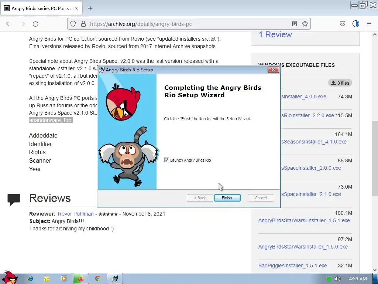The height and width of the screenshot is (284, 378).
Task: Click the address bar URL field
Action: (x=189, y=24)
